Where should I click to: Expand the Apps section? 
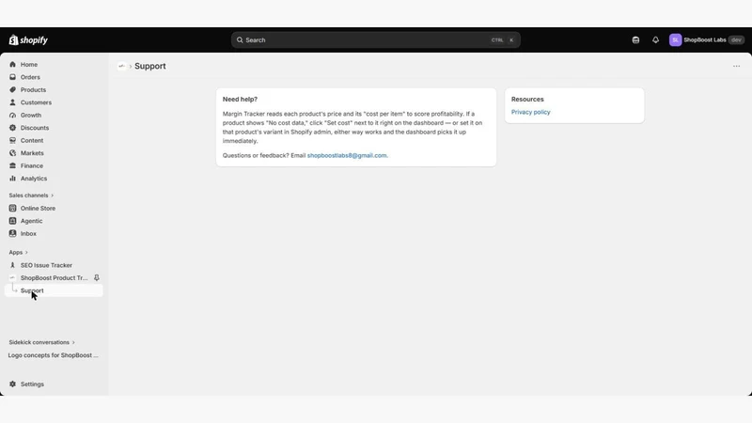point(18,252)
